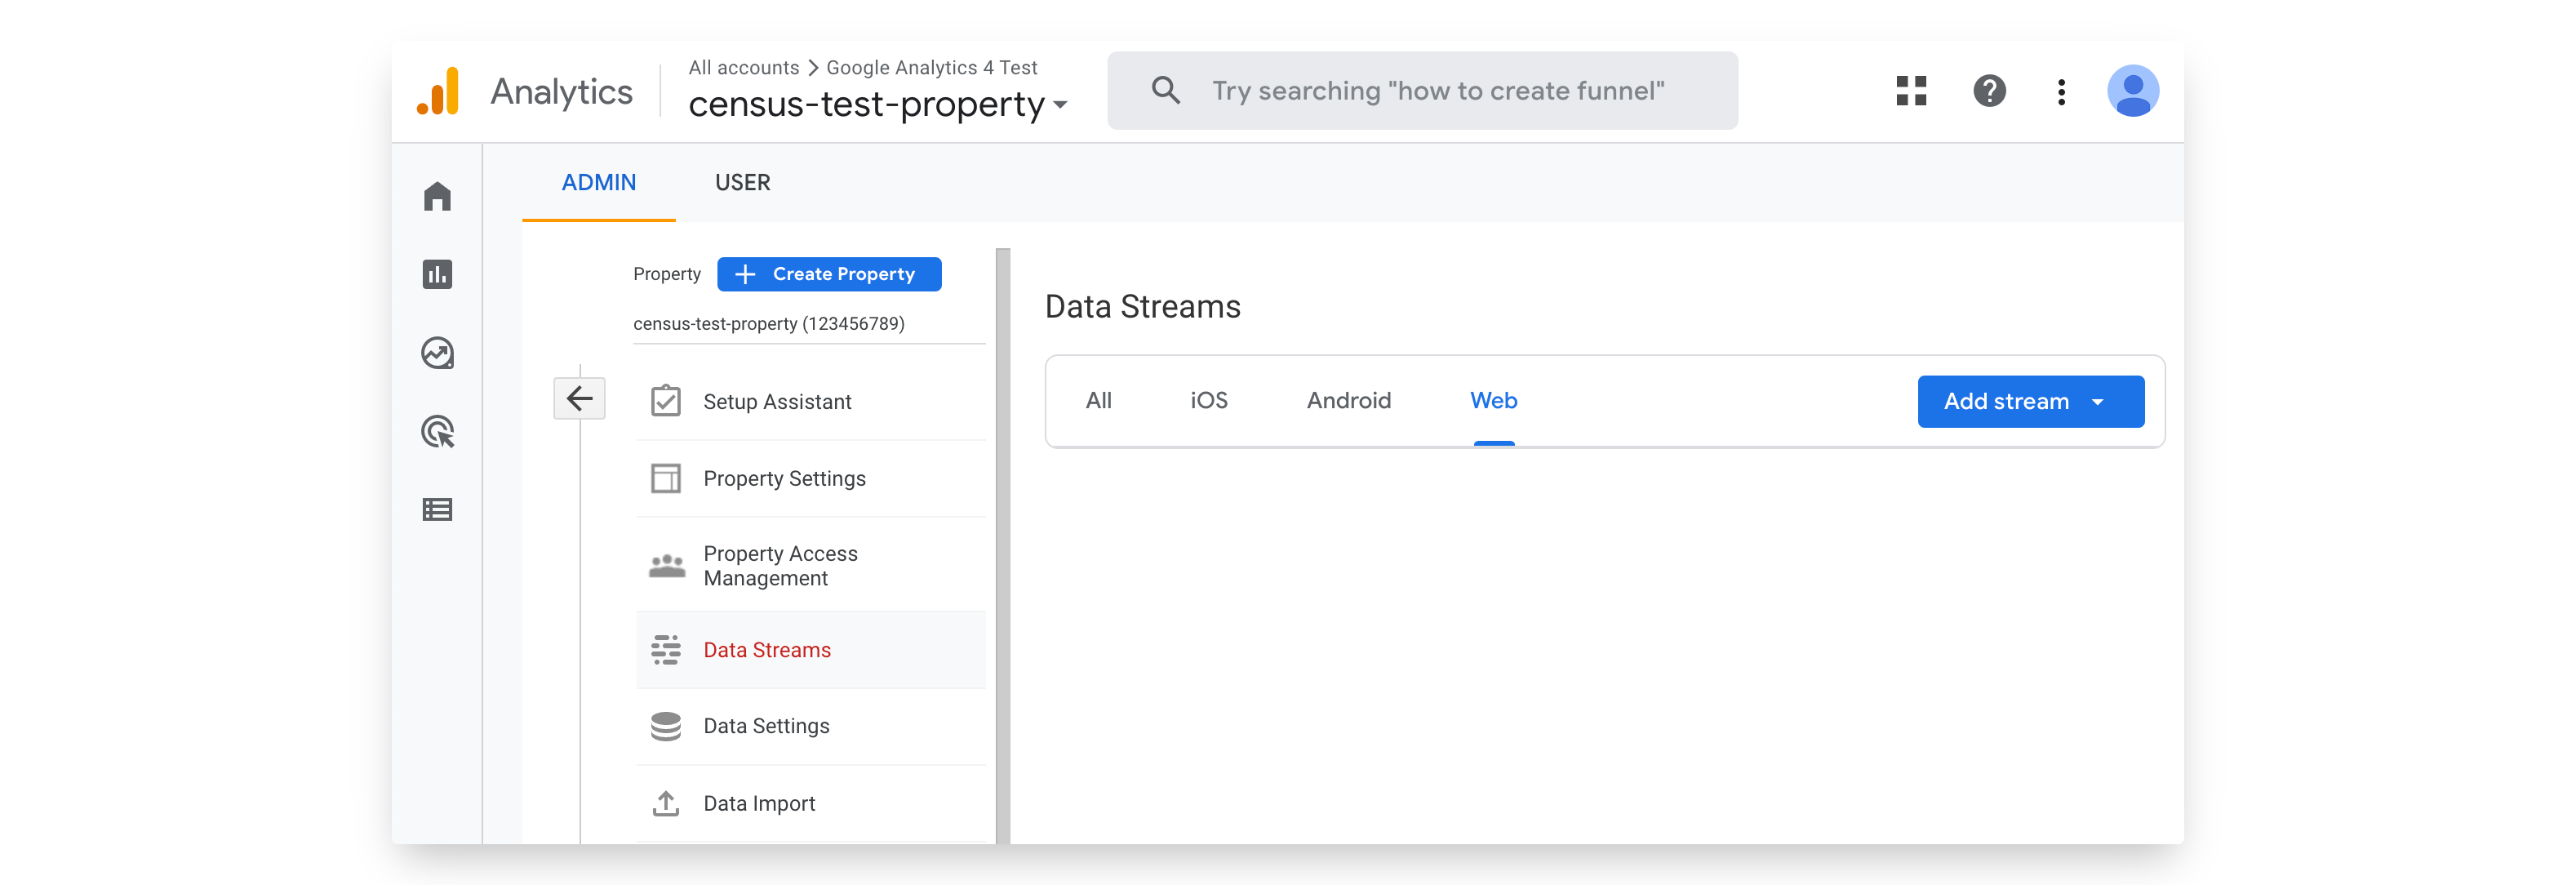Open the user account avatar
This screenshot has width=2576, height=885.
tap(2132, 91)
